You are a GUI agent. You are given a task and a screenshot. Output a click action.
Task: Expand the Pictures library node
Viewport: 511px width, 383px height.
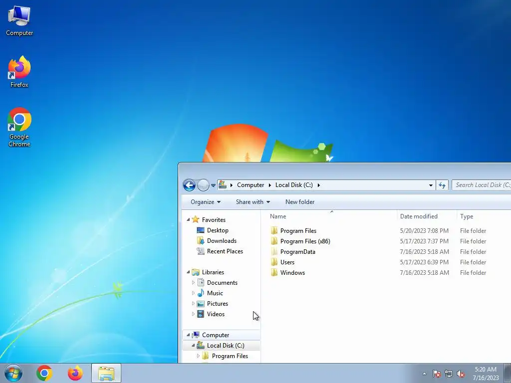tap(193, 304)
